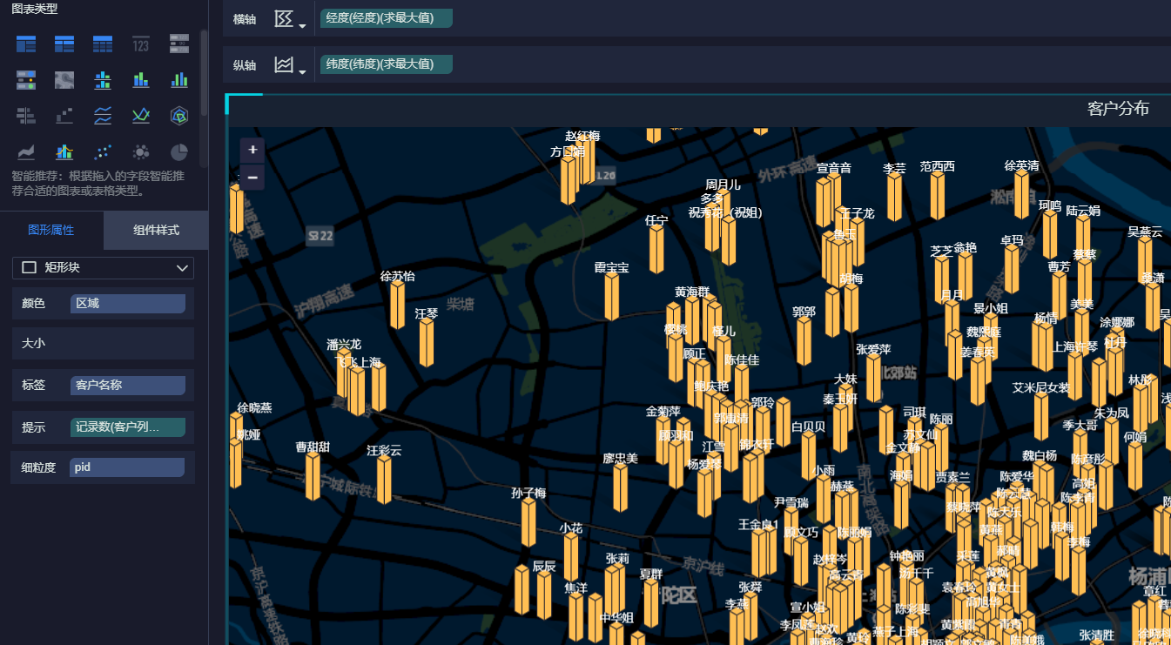The image size is (1171, 645).
Task: Click the 卓玛 customer label on map
Action: 1012,240
